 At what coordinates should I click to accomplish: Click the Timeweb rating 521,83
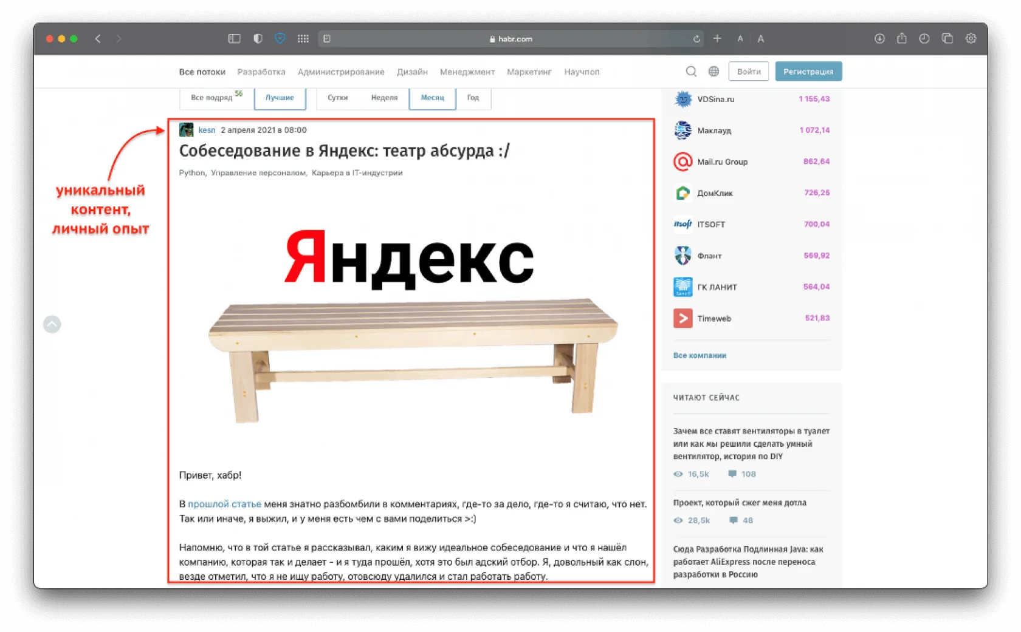pyautogui.click(x=817, y=318)
